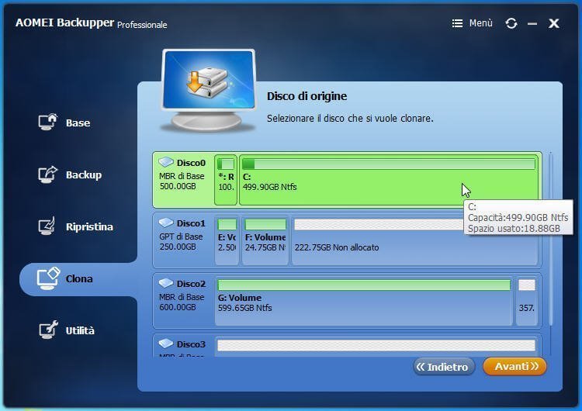This screenshot has width=582, height=411.
Task: Switch to the Clona tab
Action: click(79, 278)
